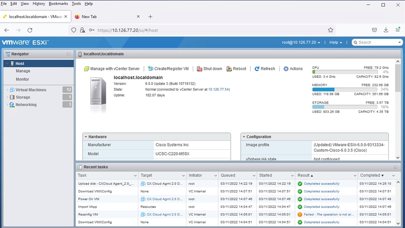This screenshot has width=405, height=228.
Task: Select Manage in the Navigator
Action: (23, 71)
